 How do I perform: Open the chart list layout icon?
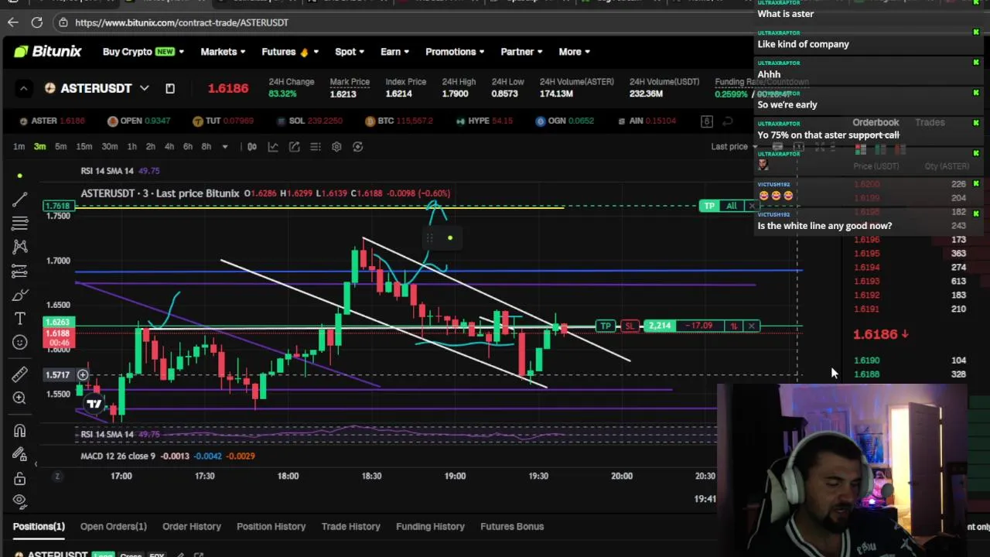[316, 146]
